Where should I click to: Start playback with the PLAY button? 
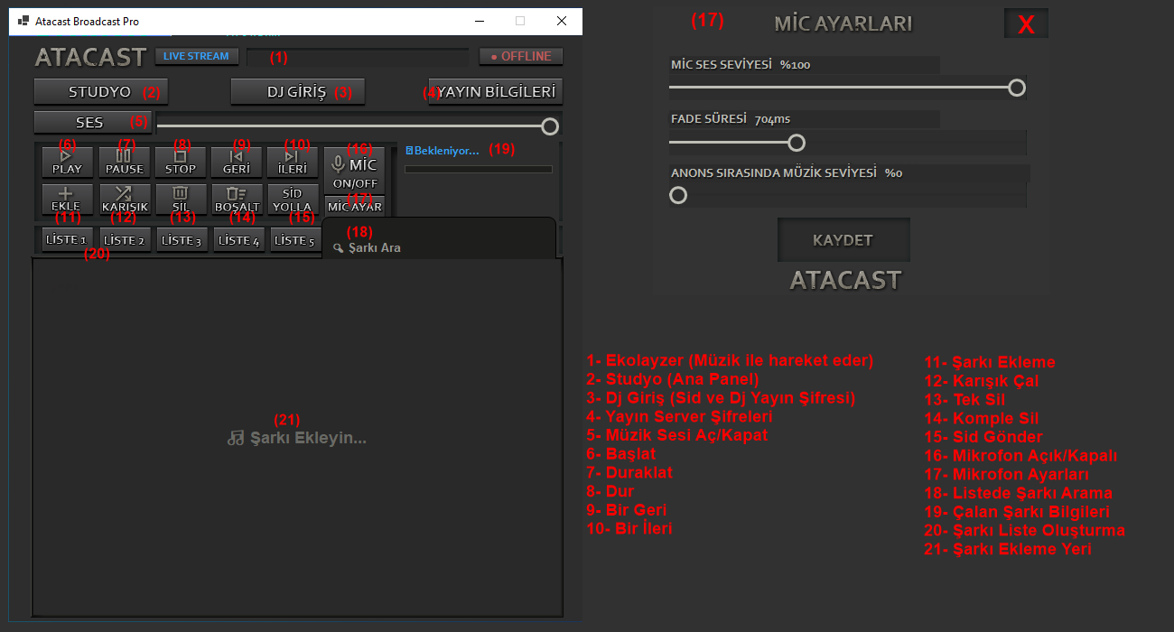(x=67, y=163)
